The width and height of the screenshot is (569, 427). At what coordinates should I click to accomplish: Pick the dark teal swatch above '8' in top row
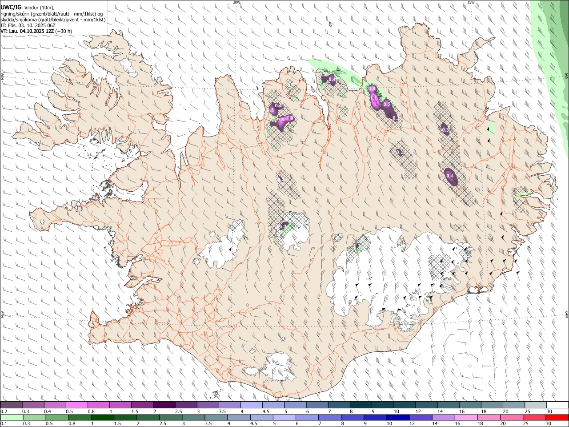[x=360, y=405]
